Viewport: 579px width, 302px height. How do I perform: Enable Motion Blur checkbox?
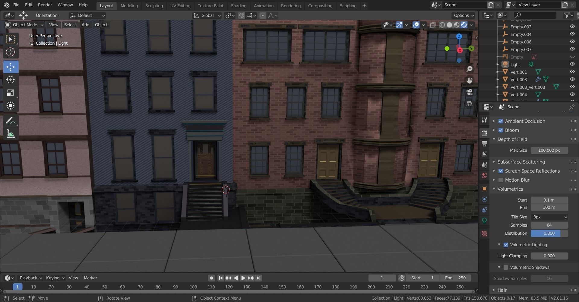pos(501,180)
